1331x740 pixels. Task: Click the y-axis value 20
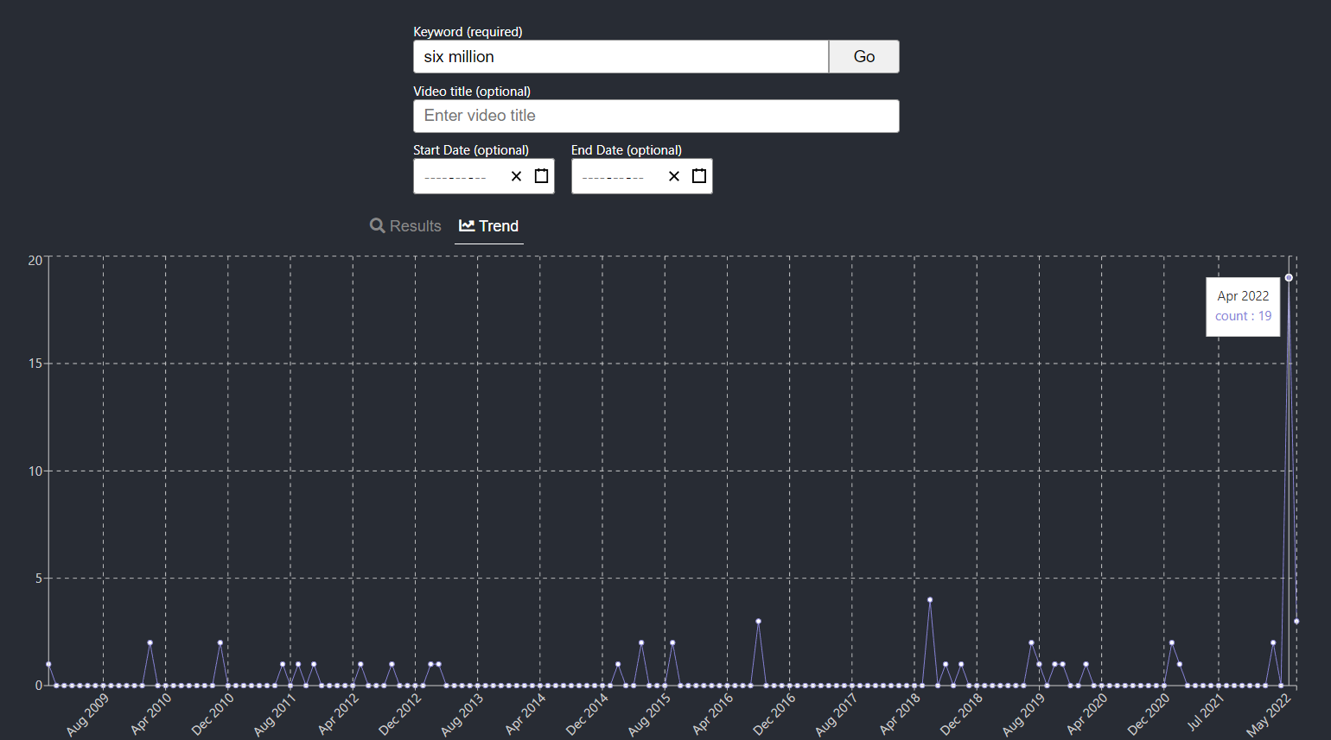35,261
